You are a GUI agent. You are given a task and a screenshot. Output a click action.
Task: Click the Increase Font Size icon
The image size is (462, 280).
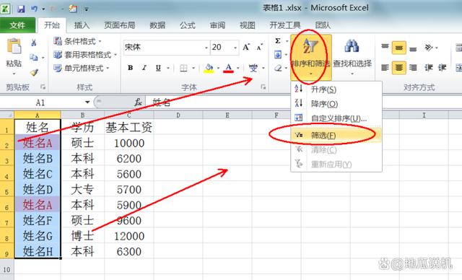pyautogui.click(x=246, y=47)
